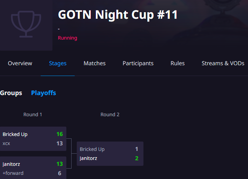Open Streams & VODs tab
This screenshot has width=248, height=179.
(x=223, y=63)
